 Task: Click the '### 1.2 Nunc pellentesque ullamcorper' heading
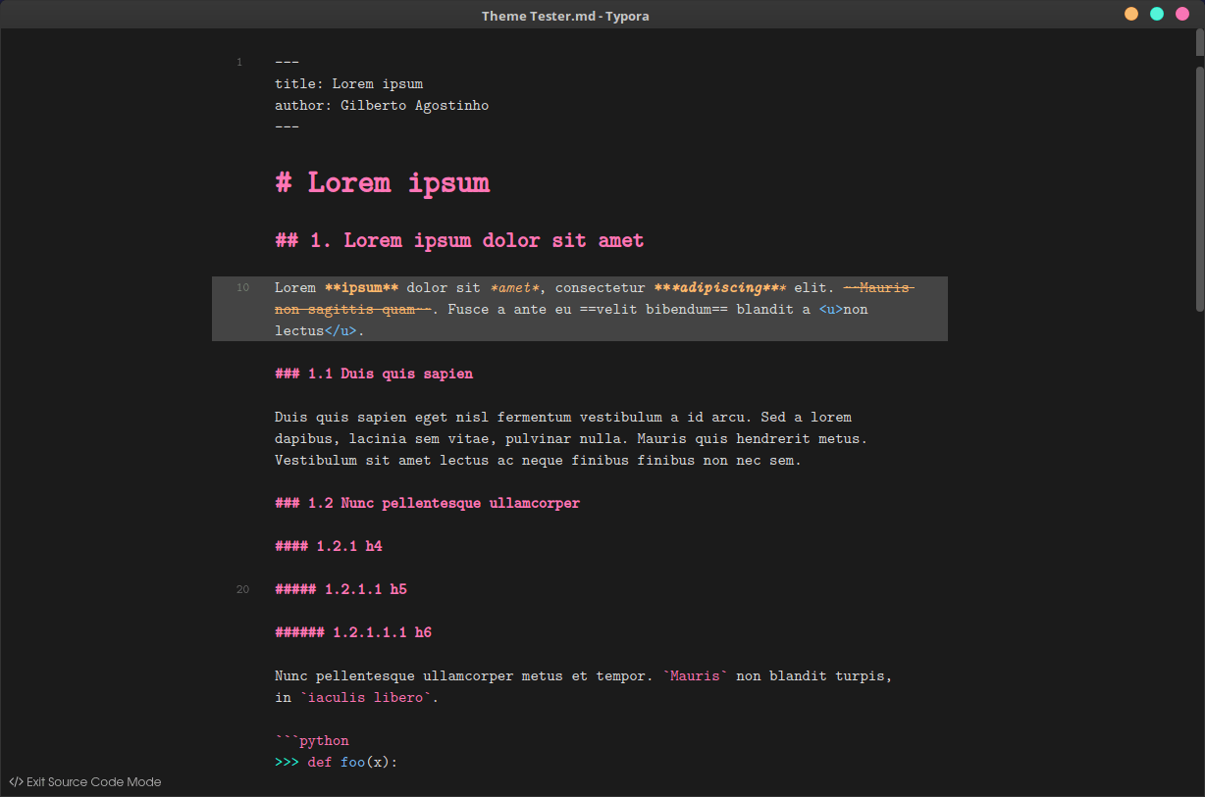click(427, 503)
